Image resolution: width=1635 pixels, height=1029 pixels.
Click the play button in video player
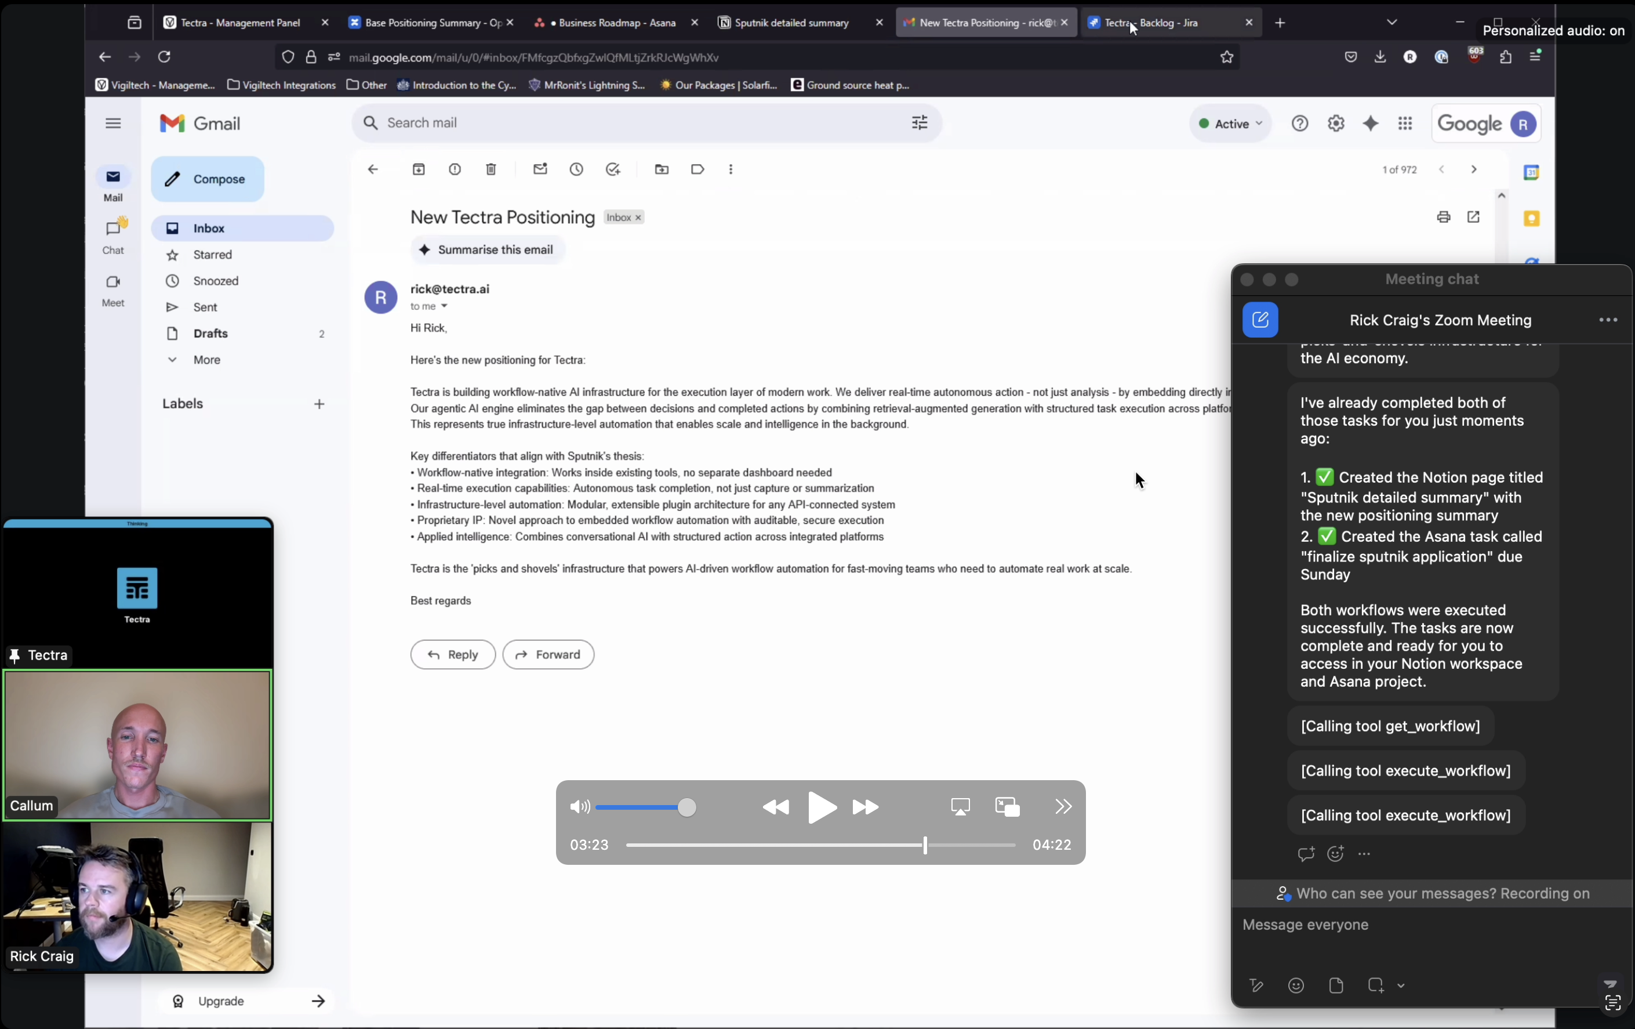coord(822,807)
